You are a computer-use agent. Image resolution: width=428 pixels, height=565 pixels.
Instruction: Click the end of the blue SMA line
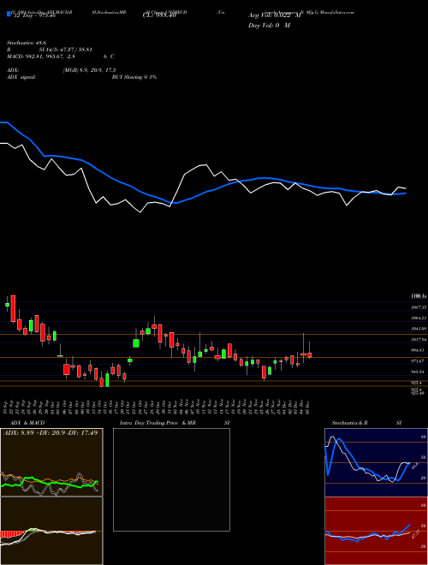click(x=406, y=193)
